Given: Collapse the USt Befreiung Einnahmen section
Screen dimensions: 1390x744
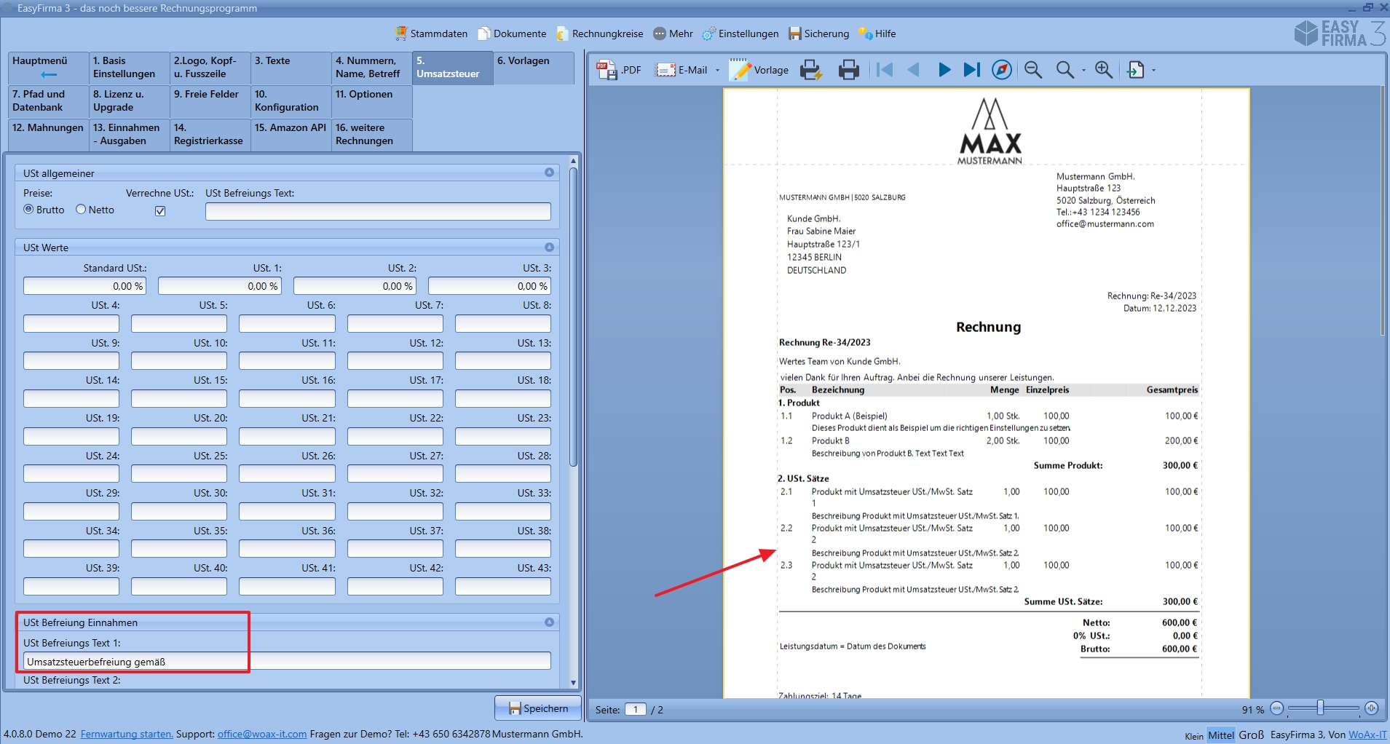Looking at the screenshot, I should pos(549,622).
